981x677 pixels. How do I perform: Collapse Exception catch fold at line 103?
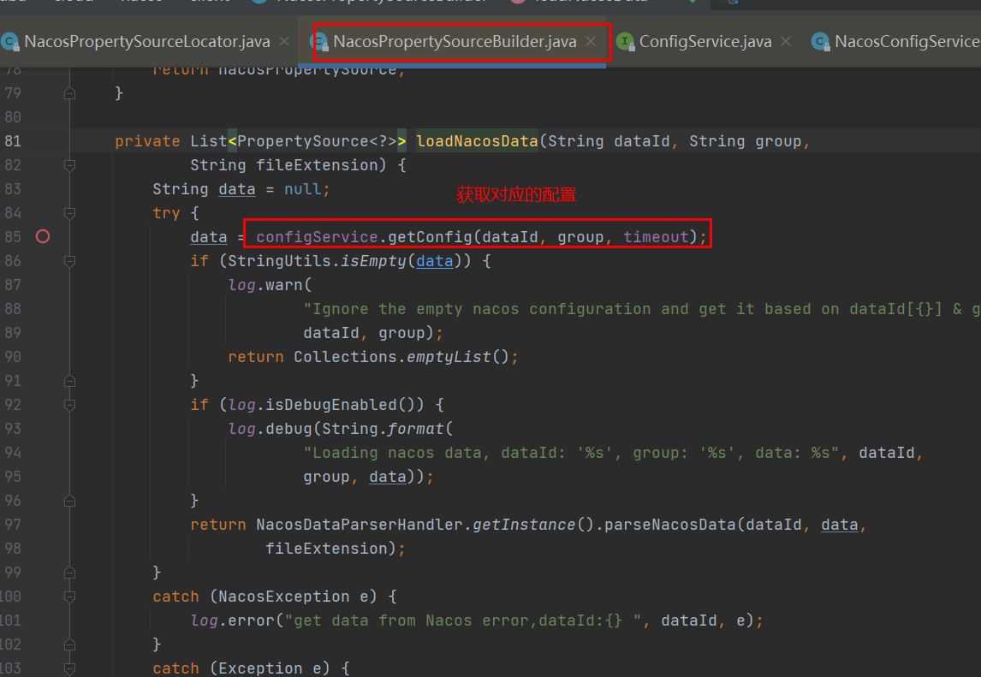click(x=69, y=668)
